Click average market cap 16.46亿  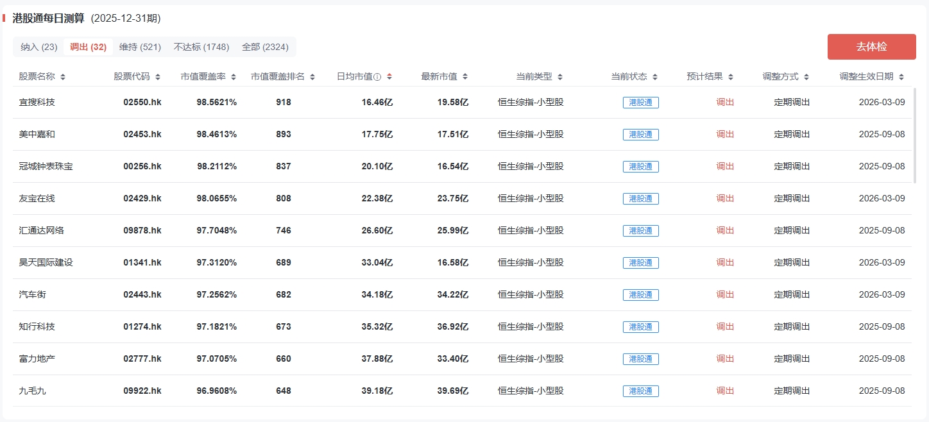tap(377, 102)
